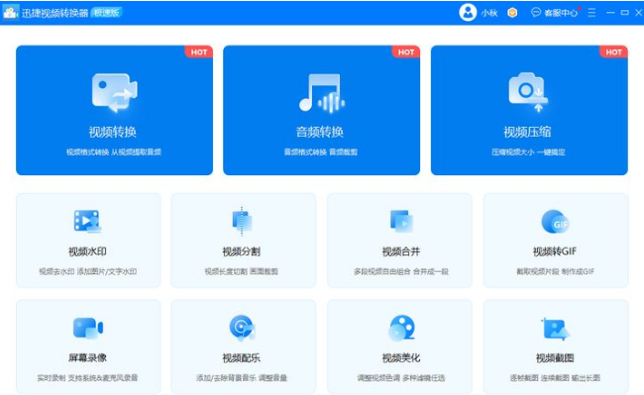Viewport: 644px width, 395px height.
Task: Click description text under 视频分割
Action: (242, 271)
